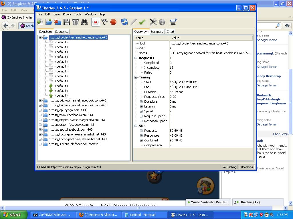Viewport: 293px width, 219px height.
Task: Open the Tools menu
Action: tap(78, 14)
